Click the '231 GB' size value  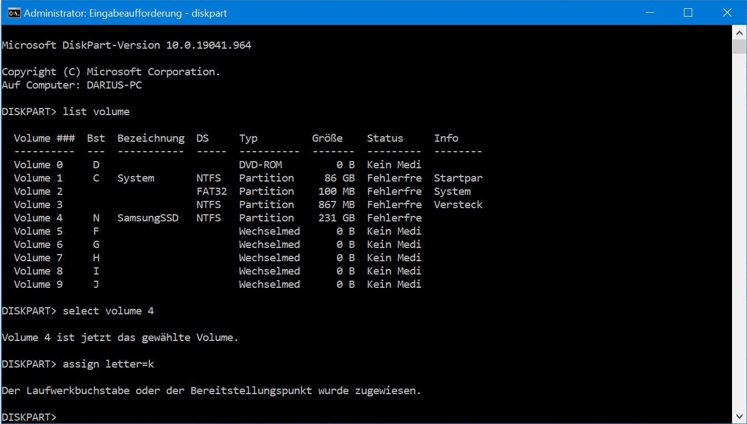[336, 218]
